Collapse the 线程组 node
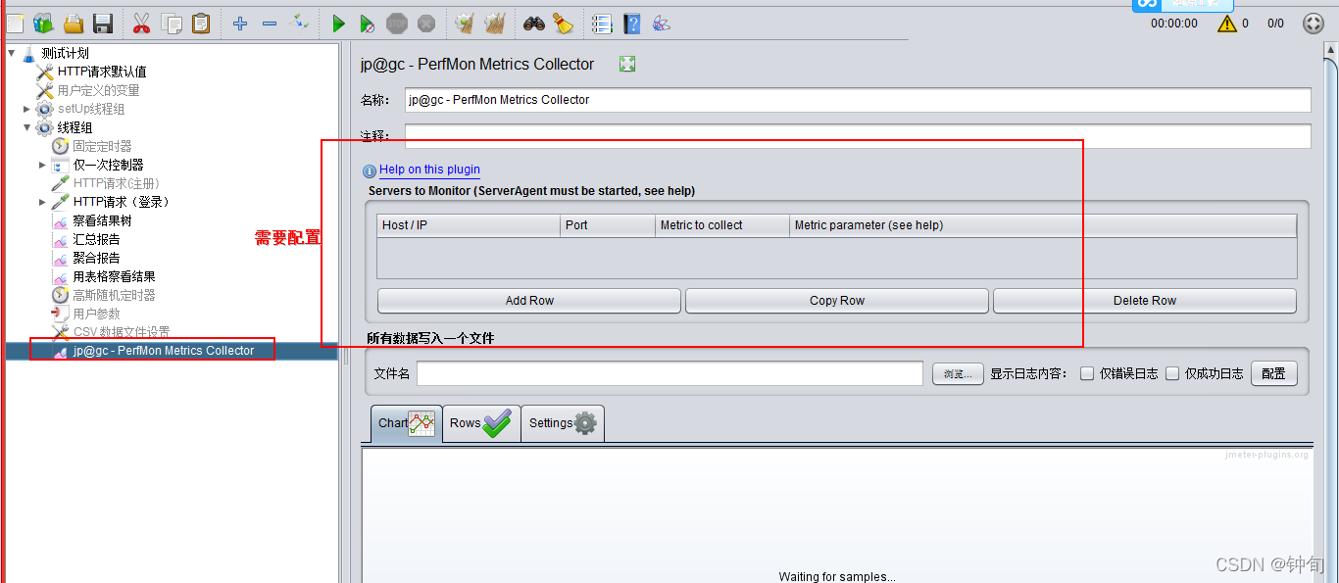This screenshot has height=583, width=1339. (26, 127)
